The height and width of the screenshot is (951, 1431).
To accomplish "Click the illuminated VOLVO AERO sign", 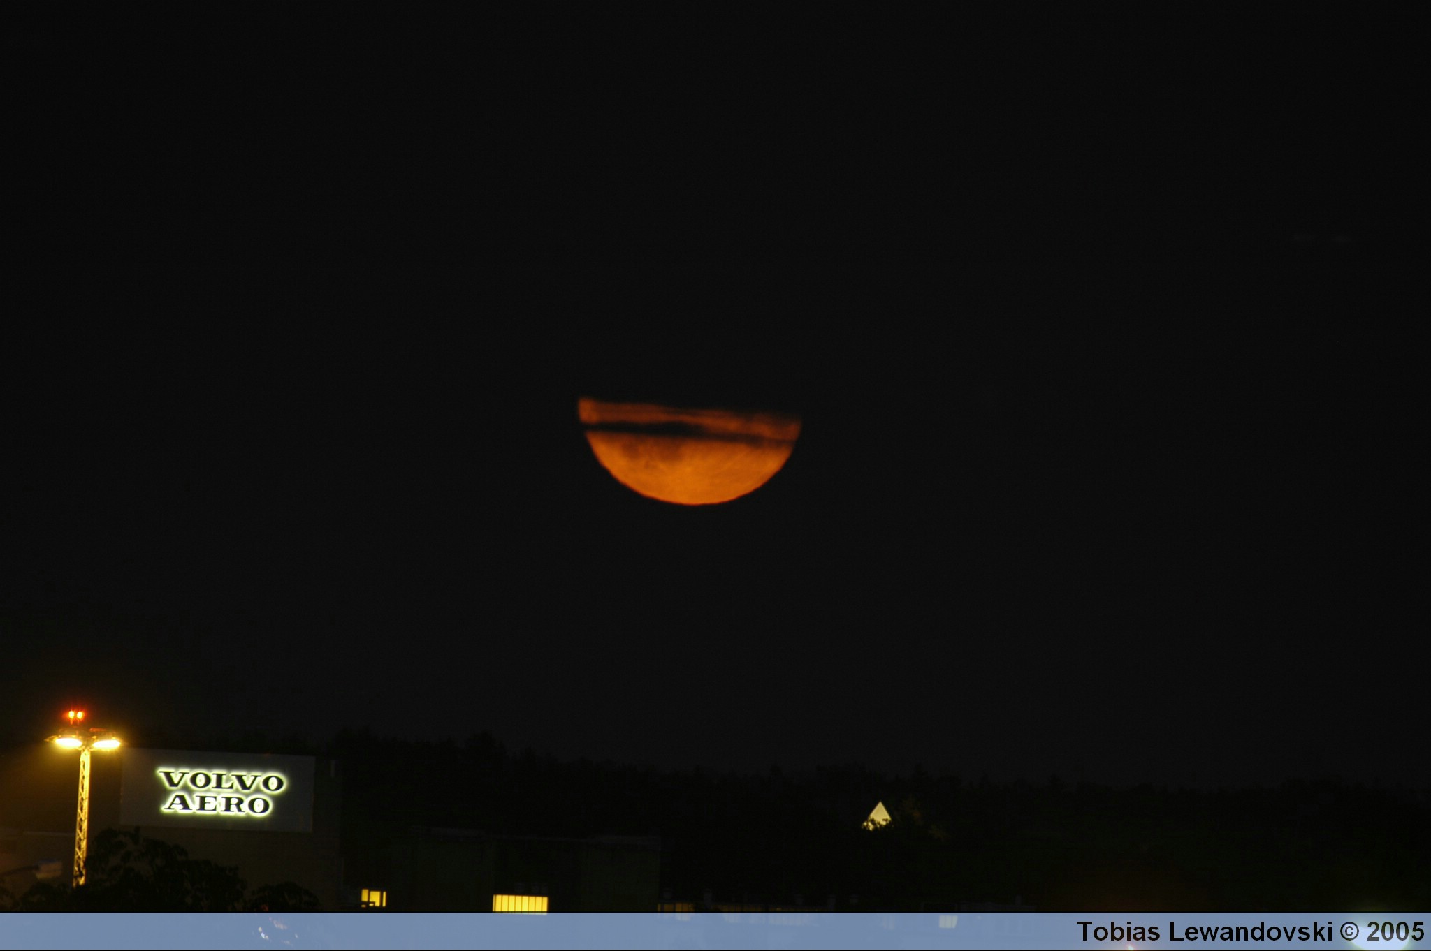I will (x=221, y=792).
